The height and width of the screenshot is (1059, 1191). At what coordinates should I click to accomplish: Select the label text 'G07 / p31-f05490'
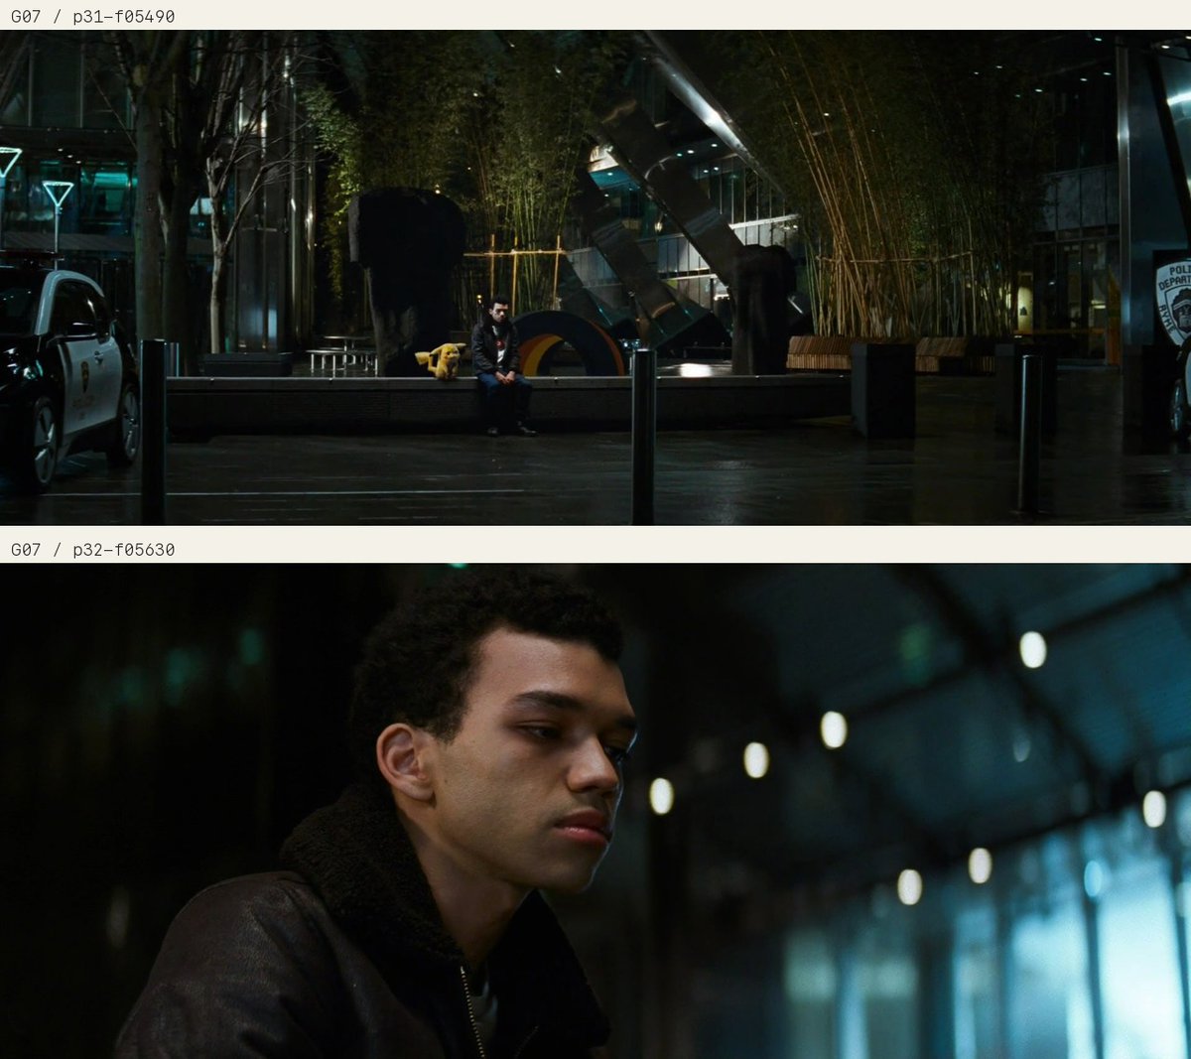[x=93, y=17]
